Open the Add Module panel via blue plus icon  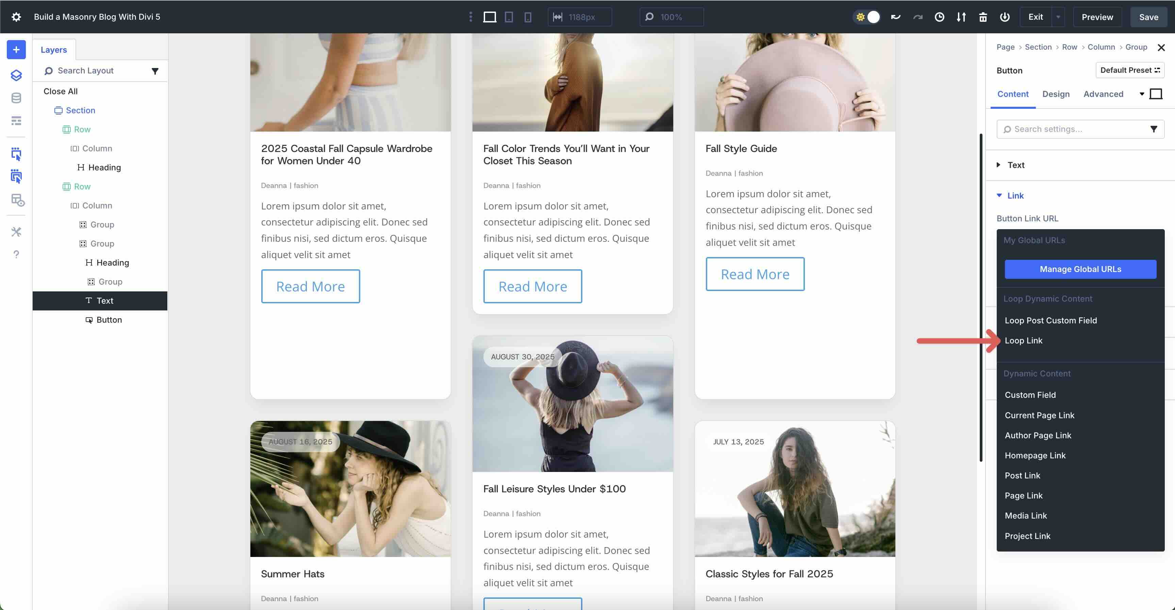point(16,50)
